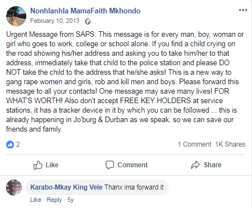This screenshot has height=208, width=252.
Task: Like Karabo-Mkay King Vele's comment
Action: [x=36, y=200]
